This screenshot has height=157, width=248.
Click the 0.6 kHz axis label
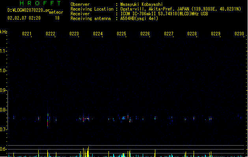[x=3, y=149]
